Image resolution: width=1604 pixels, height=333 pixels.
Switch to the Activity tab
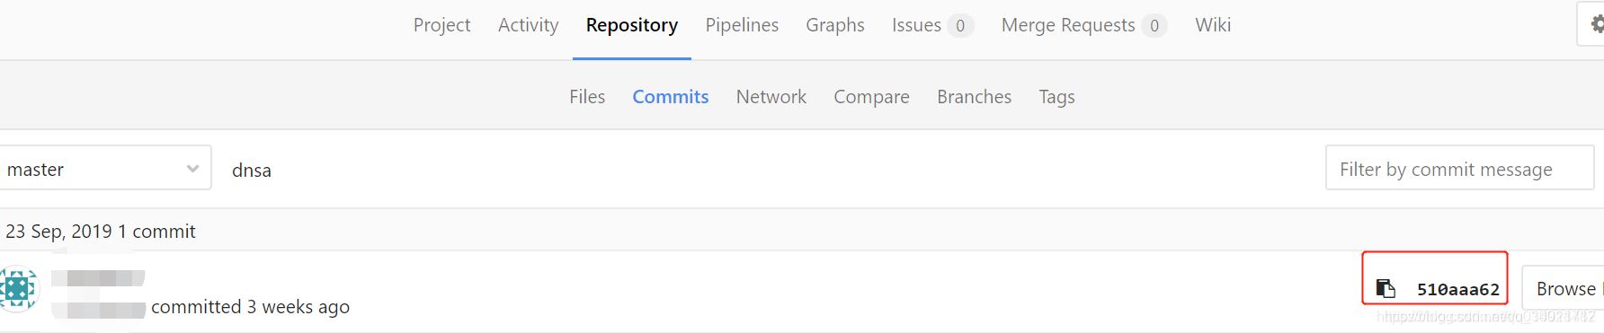[529, 25]
